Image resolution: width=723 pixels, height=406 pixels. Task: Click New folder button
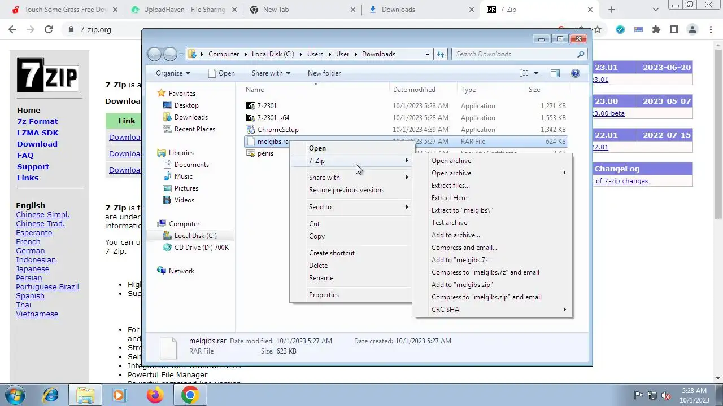coord(324,73)
